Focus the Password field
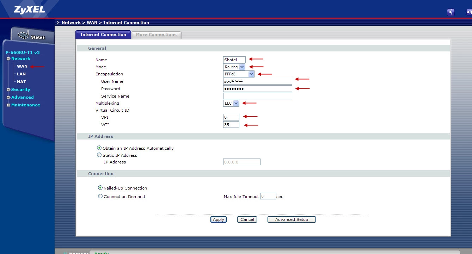 [x=258, y=89]
